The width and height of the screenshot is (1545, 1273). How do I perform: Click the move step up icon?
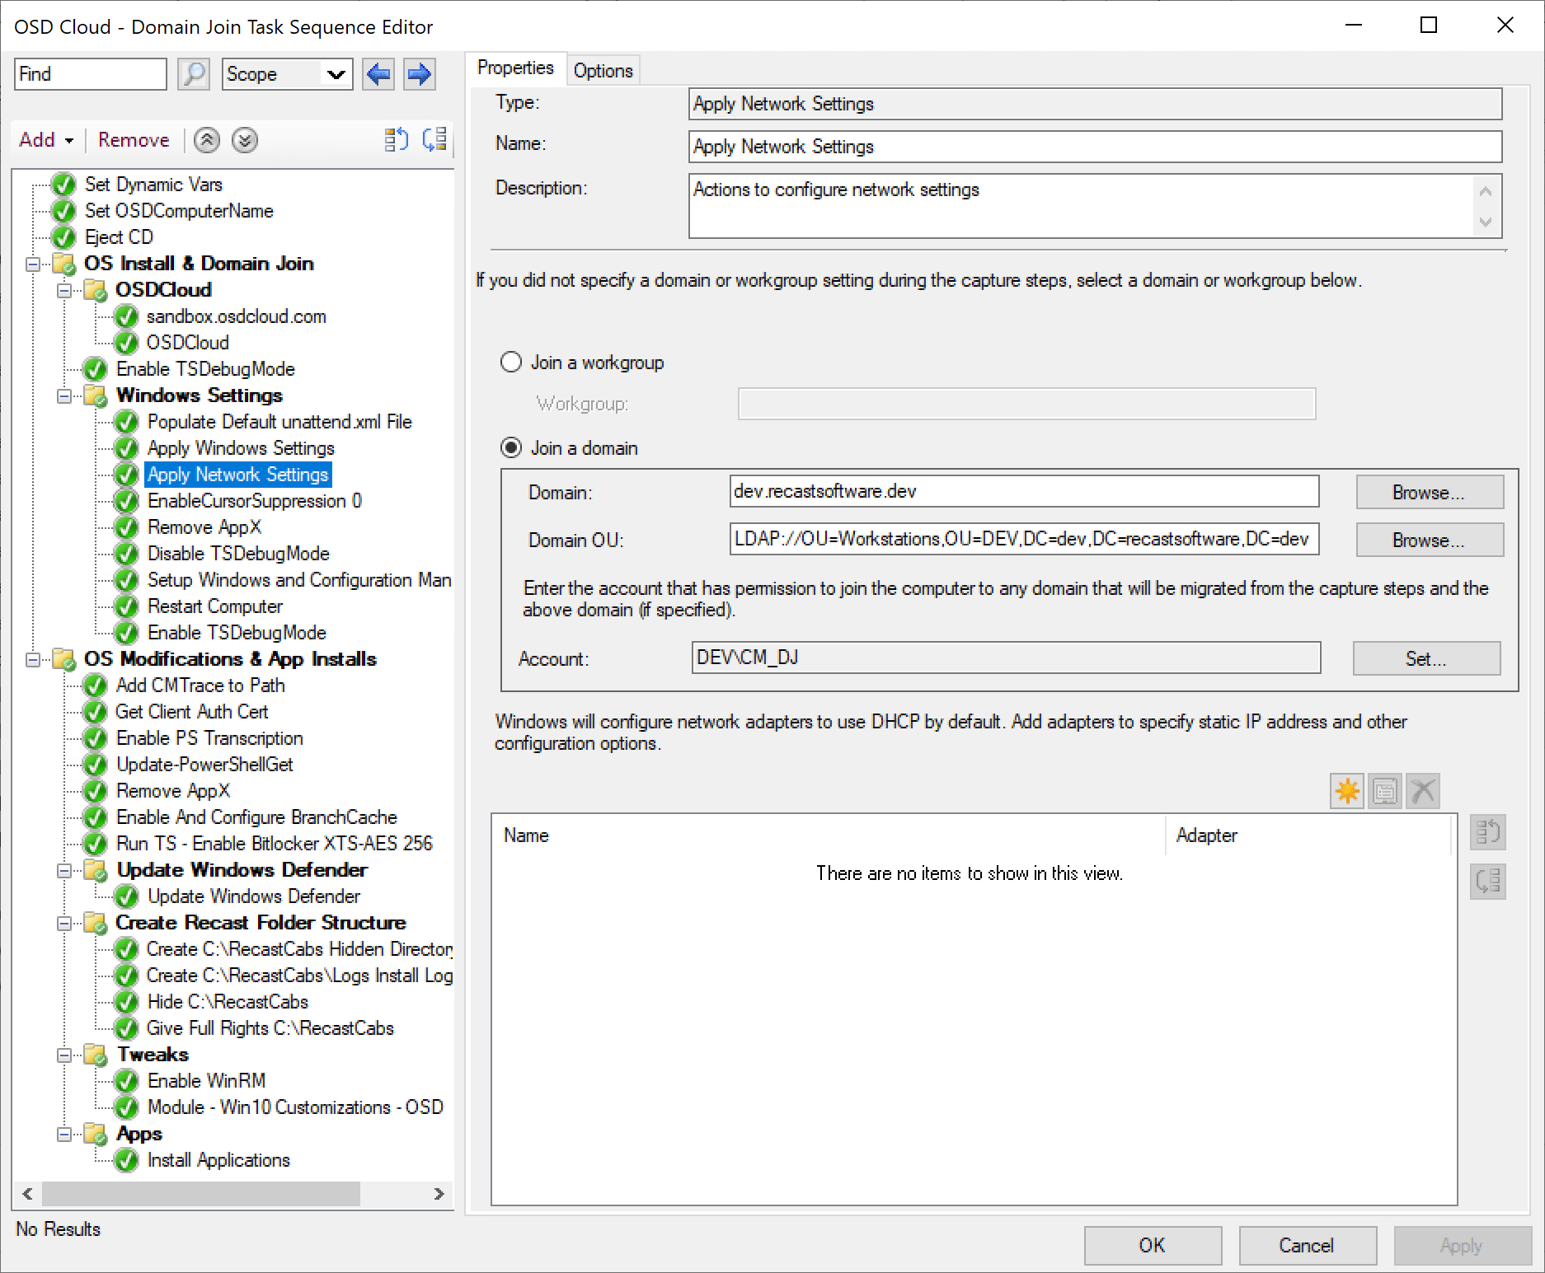[x=207, y=141]
